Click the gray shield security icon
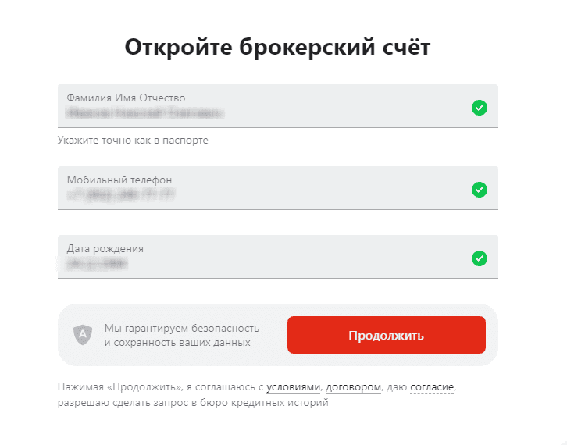Screen dimensions: 567x445 [x=83, y=335]
